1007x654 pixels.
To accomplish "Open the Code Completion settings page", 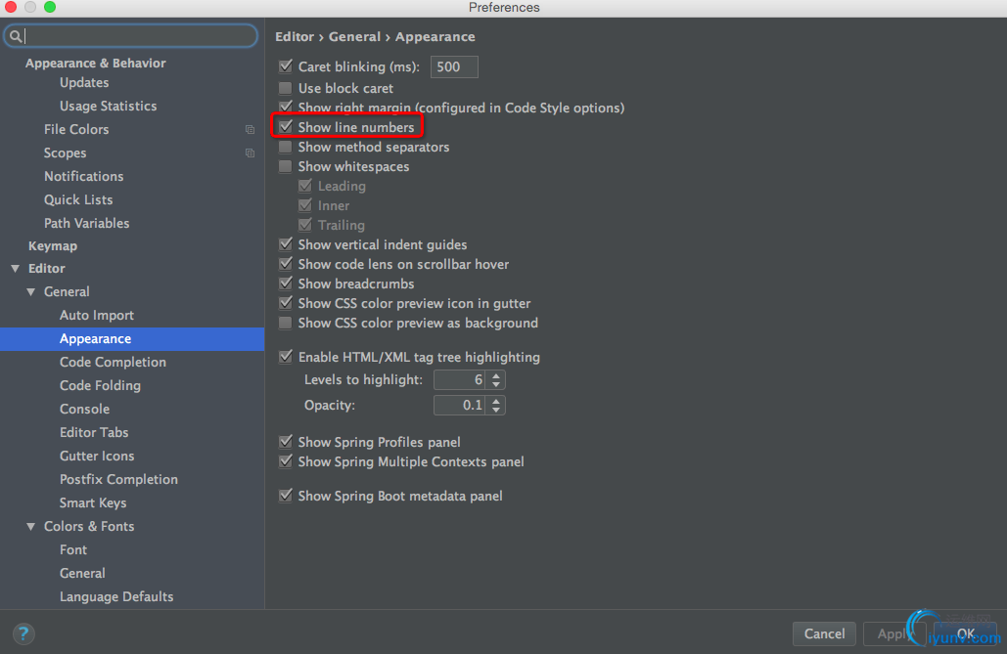I will coord(113,362).
